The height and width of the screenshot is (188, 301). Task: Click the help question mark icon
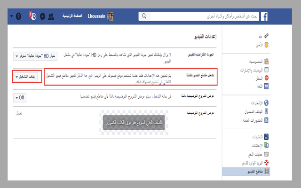pyautogui.click(x=19, y=16)
